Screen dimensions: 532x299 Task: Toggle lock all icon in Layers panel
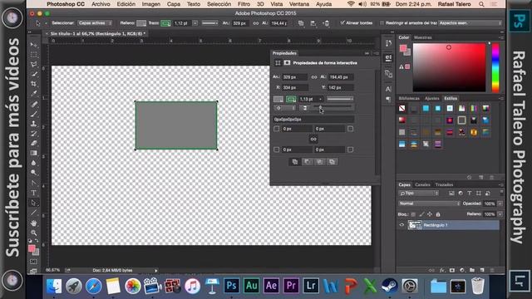click(438, 214)
